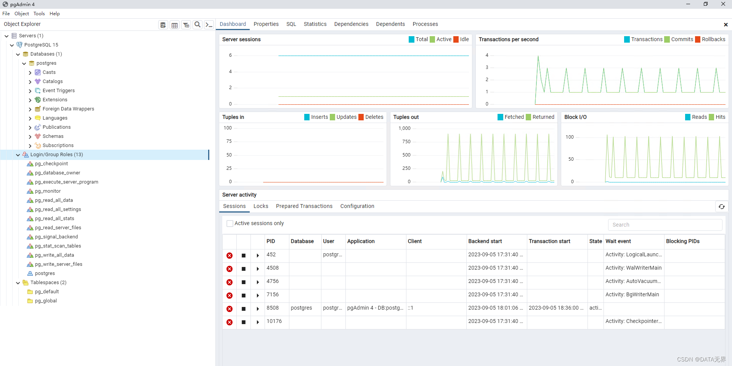Switch to the Dependents tab

pos(390,24)
